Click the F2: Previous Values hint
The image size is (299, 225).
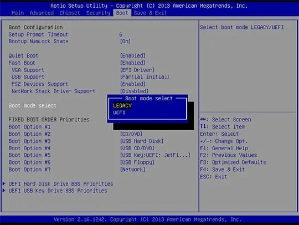click(229, 155)
